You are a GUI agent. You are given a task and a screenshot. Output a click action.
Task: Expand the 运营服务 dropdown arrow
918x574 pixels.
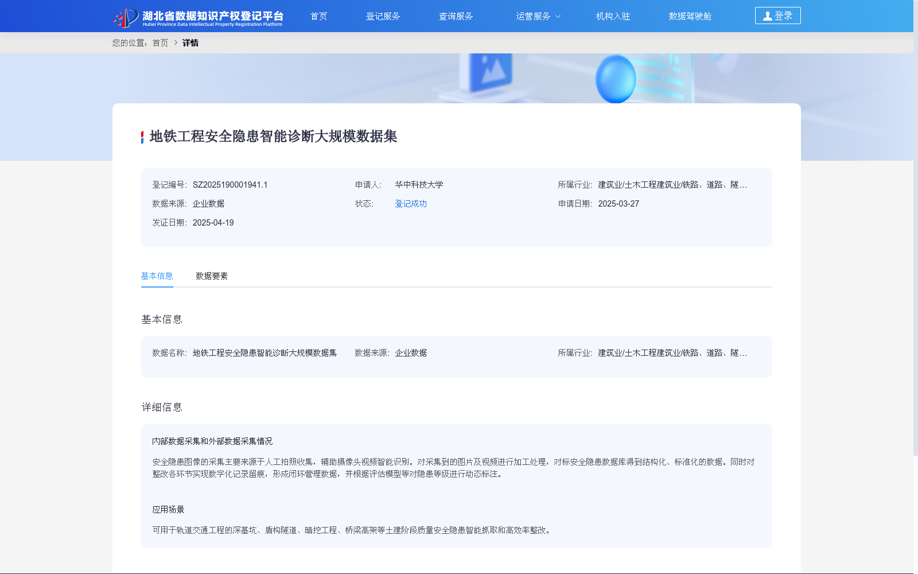(x=558, y=17)
